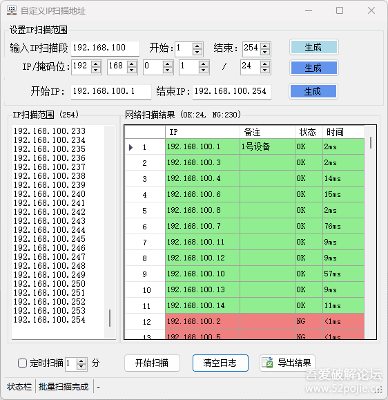Click the 备注 column header
Screen dimensions: 388x400
[267, 132]
